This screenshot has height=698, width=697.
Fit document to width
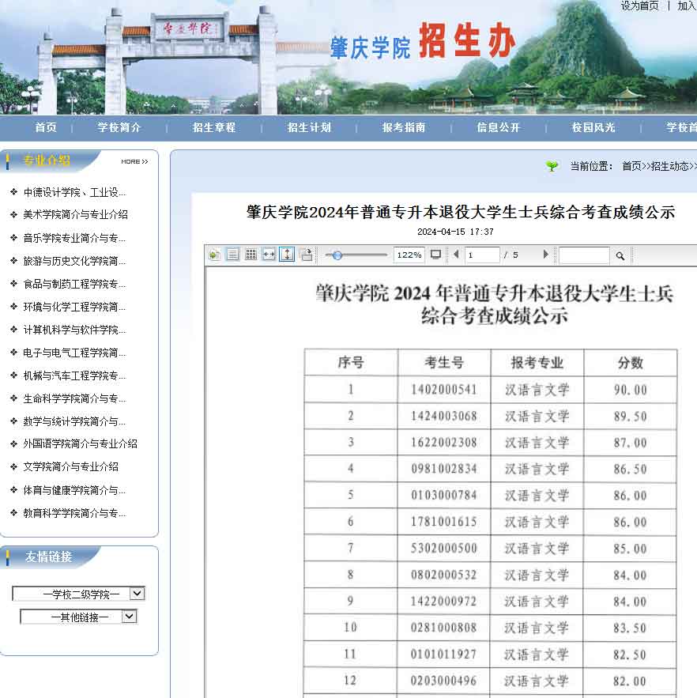click(x=269, y=255)
